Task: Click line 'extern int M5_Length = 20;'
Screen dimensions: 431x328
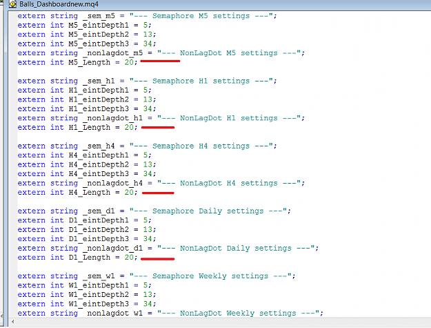Action: pyautogui.click(x=77, y=62)
